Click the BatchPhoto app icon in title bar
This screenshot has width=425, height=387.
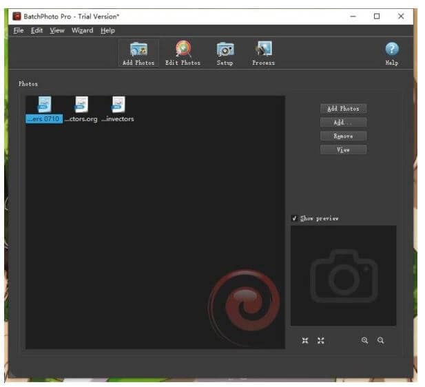17,17
